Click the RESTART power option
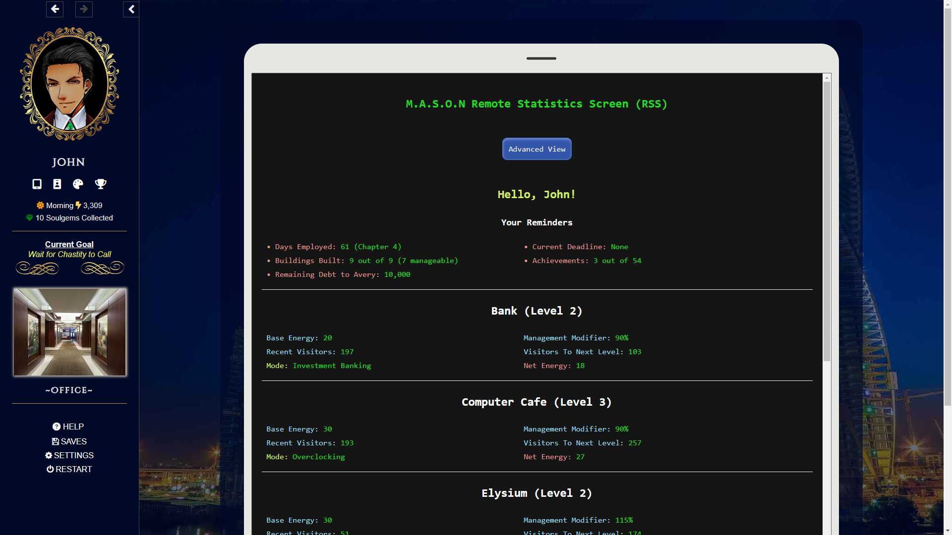Screen dimensions: 952x535 [x=69, y=469]
